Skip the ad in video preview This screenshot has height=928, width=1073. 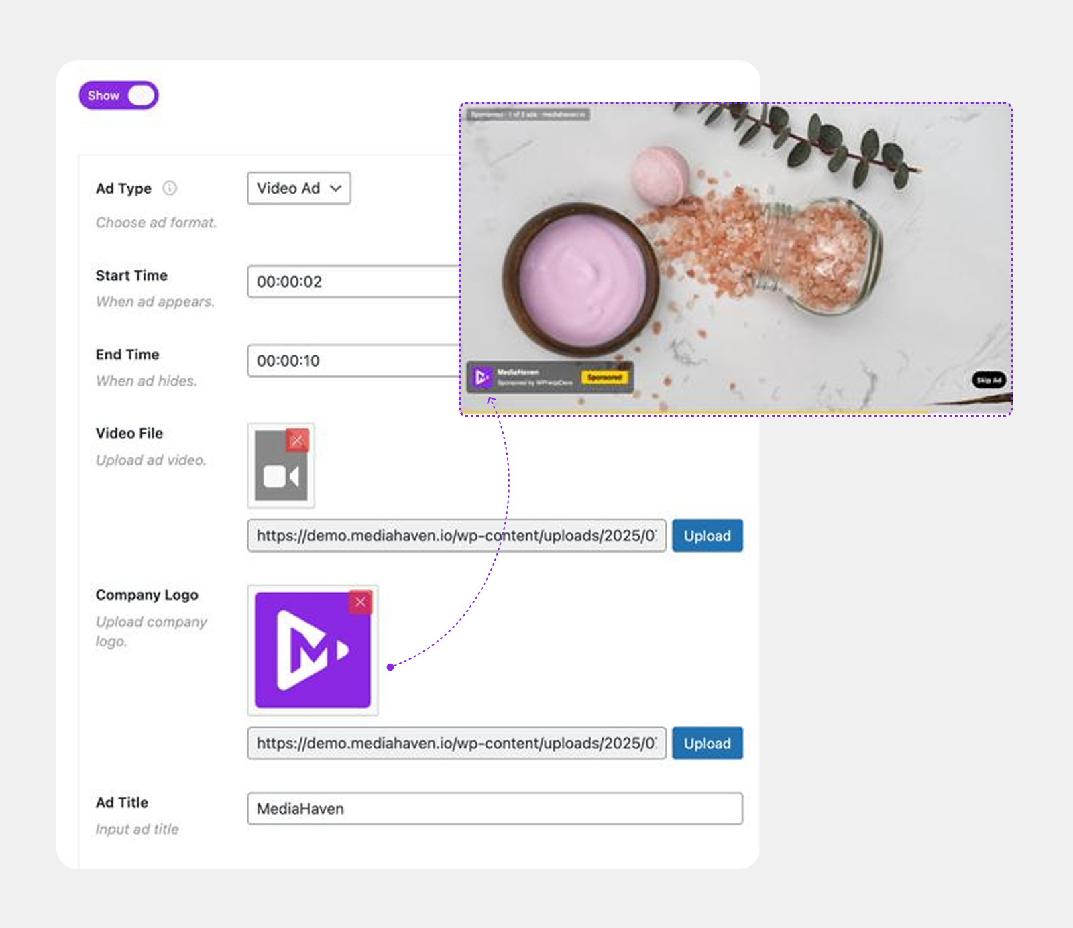click(989, 380)
